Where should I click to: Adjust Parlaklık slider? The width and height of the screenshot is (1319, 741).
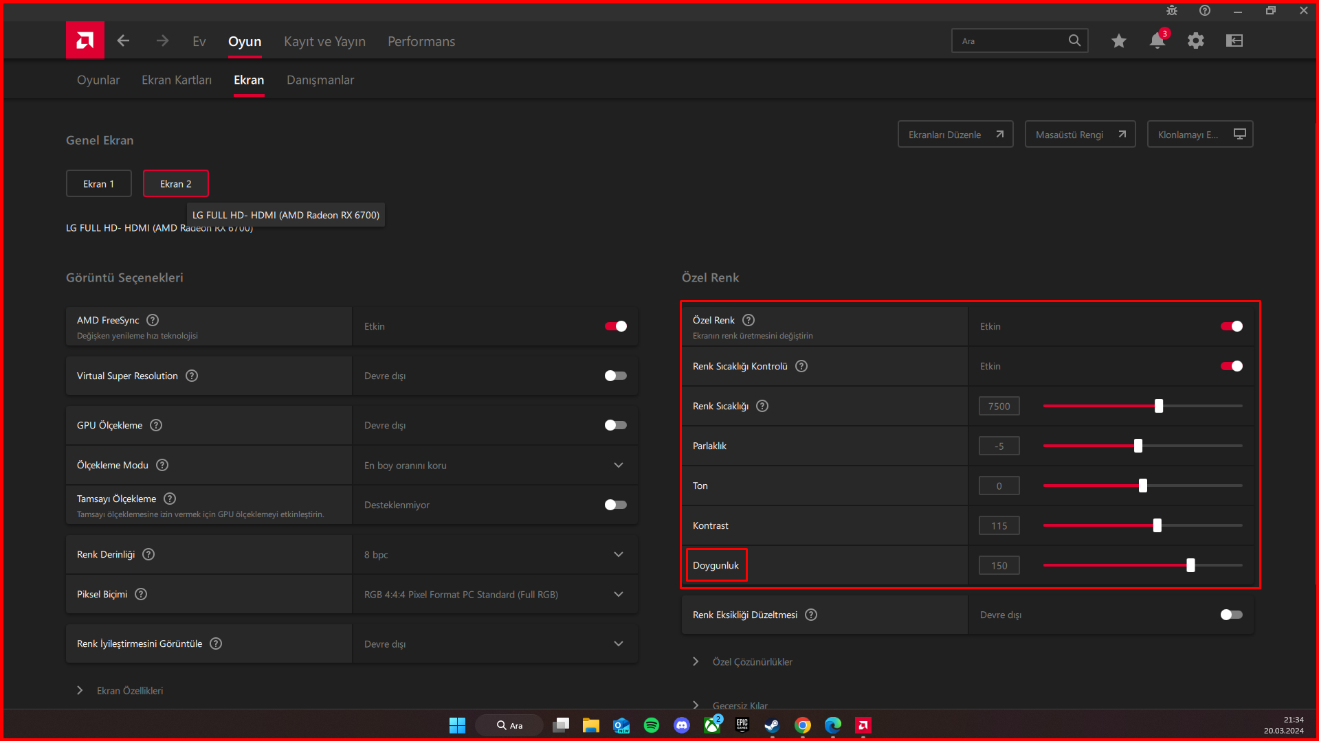(x=1138, y=446)
